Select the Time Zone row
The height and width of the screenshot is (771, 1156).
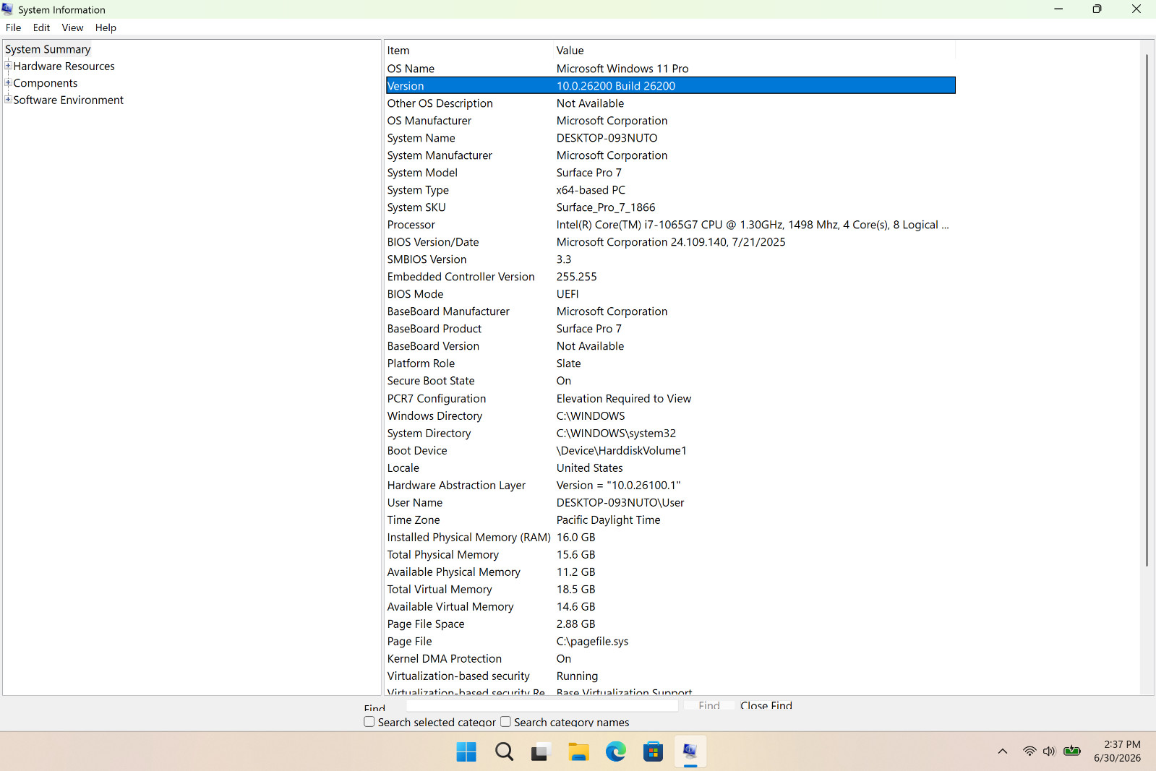(x=670, y=520)
